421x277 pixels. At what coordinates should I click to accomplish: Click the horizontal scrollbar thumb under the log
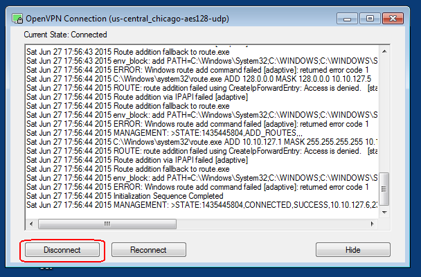pyautogui.click(x=107, y=224)
